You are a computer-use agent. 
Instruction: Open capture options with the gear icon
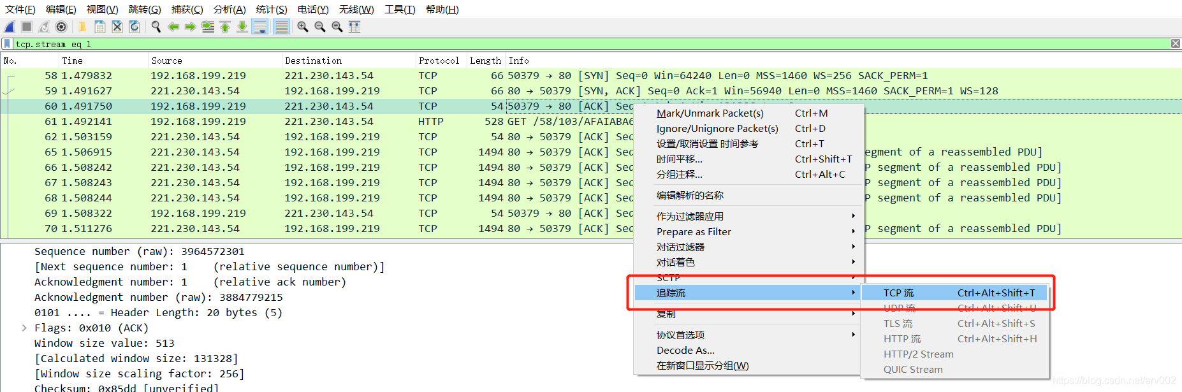pos(61,27)
